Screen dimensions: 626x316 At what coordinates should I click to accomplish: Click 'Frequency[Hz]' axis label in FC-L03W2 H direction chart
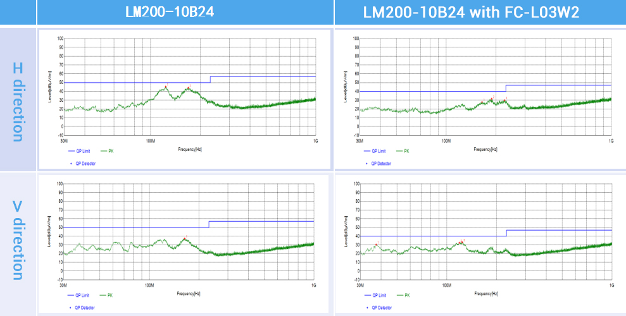click(x=485, y=149)
